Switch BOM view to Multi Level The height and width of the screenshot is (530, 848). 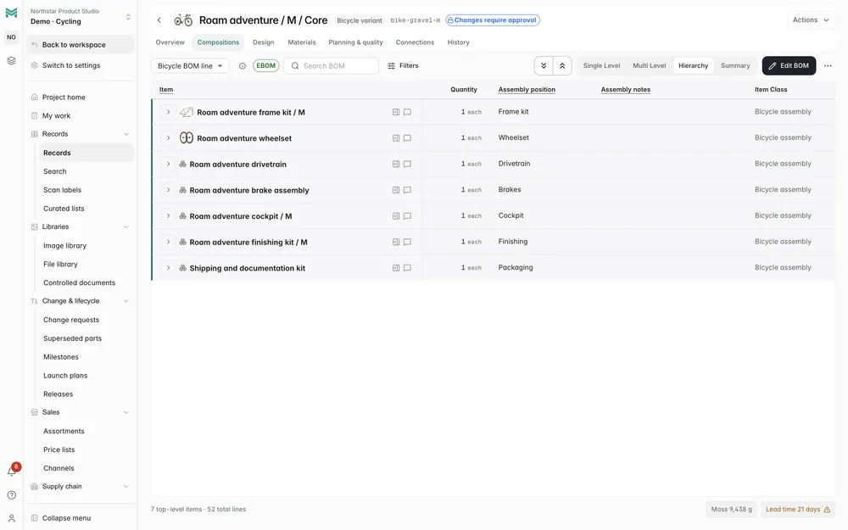(649, 65)
